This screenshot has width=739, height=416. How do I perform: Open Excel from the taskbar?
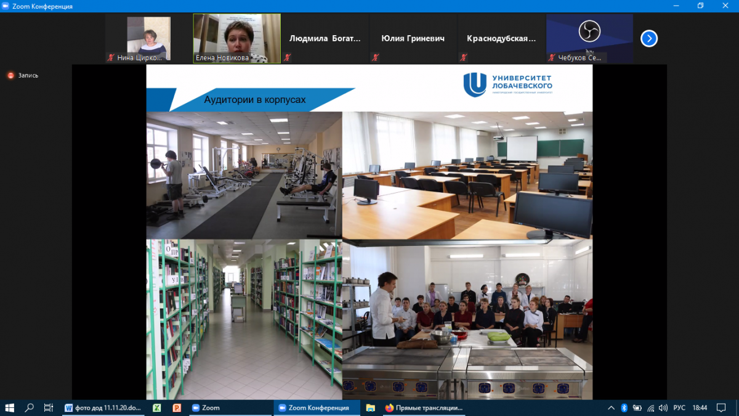pos(157,407)
